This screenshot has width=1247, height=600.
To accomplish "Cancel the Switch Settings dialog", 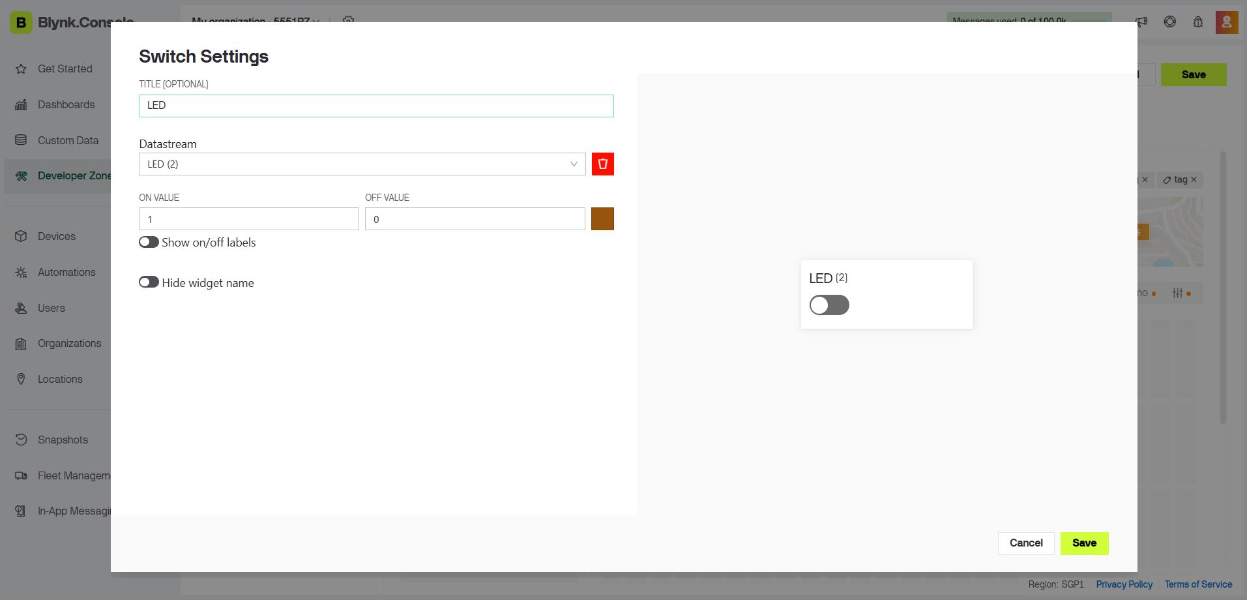I will coord(1026,543).
